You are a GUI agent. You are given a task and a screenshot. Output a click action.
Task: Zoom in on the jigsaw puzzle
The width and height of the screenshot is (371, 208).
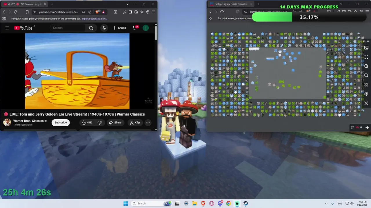pos(366,66)
